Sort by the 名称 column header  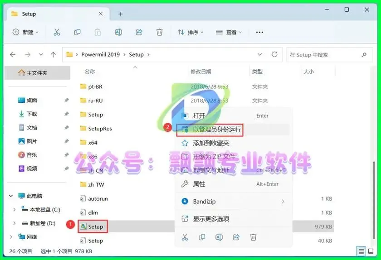pyautogui.click(x=90, y=72)
